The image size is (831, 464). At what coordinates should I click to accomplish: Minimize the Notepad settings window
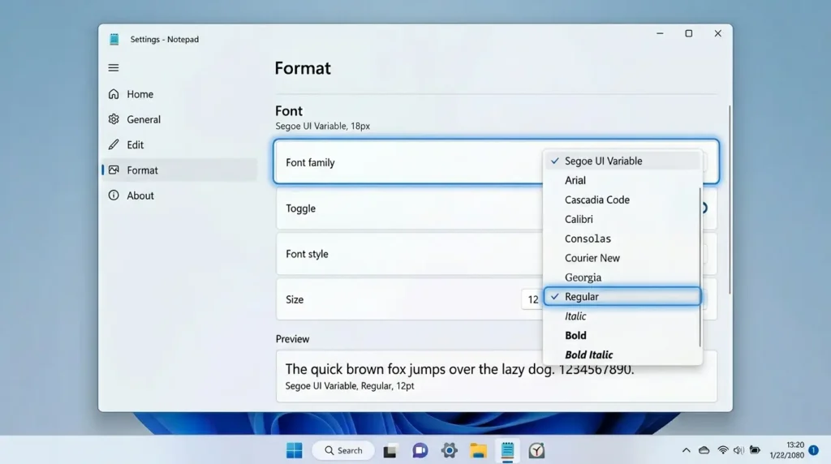click(660, 33)
